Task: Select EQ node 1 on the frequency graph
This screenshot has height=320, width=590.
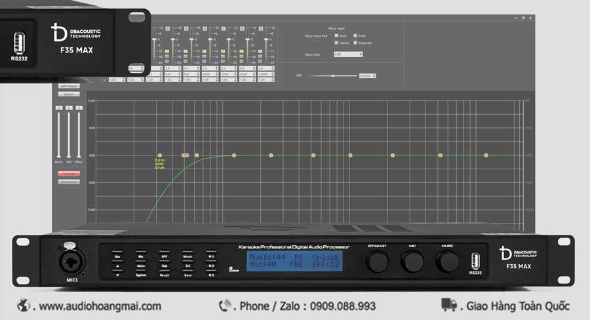Action: [x=159, y=155]
